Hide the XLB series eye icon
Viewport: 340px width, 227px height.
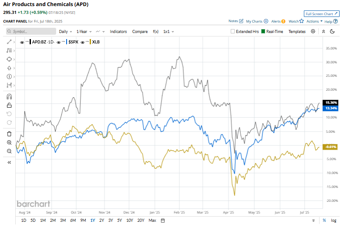point(82,42)
